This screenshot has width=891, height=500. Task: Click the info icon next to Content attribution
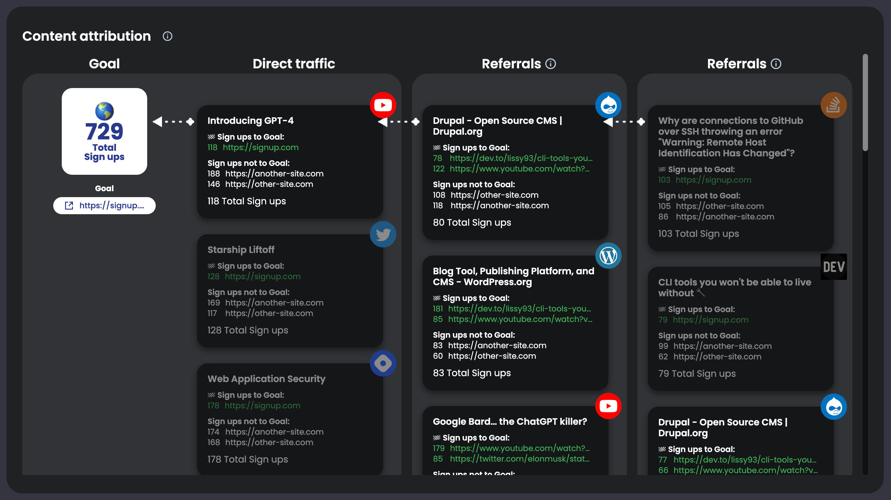pos(168,36)
